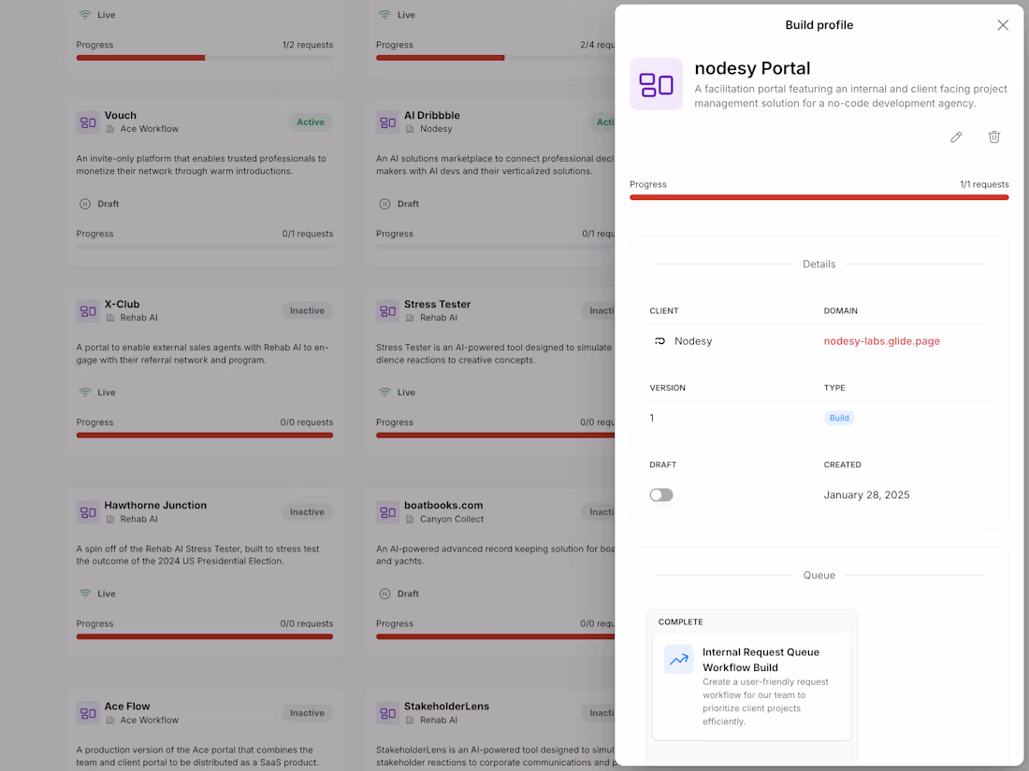Screen dimensions: 1029x771
Task: Open the StakeholderLens card title
Action: (x=447, y=707)
